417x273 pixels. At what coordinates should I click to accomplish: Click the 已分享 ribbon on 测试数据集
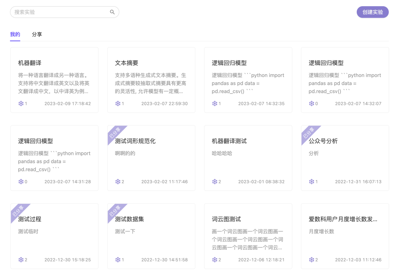[115, 210]
